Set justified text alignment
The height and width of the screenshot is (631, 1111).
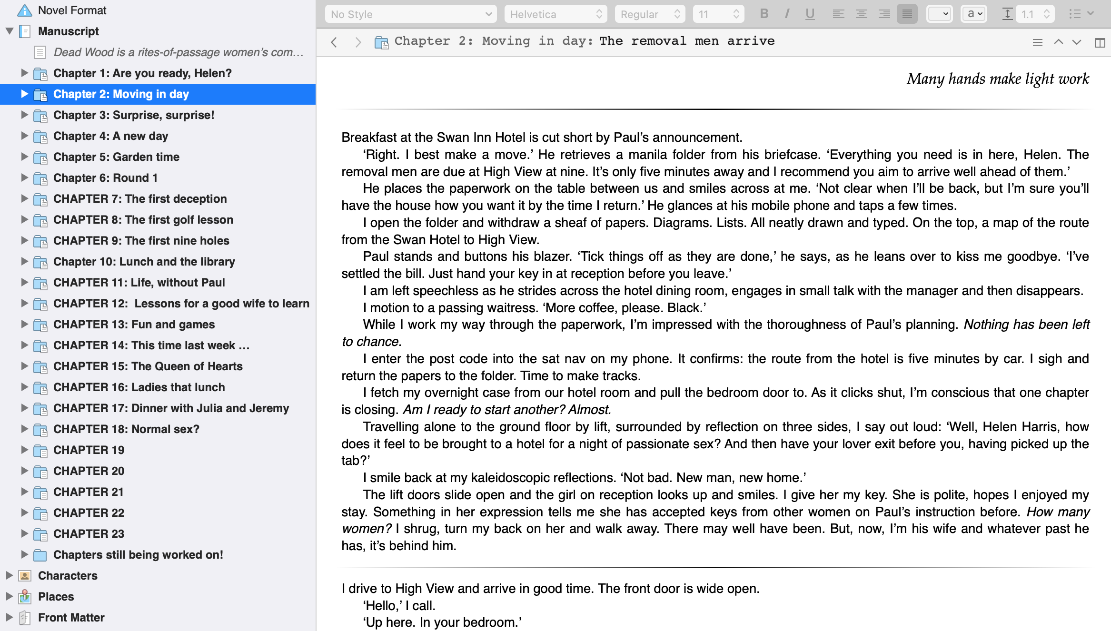(x=907, y=14)
